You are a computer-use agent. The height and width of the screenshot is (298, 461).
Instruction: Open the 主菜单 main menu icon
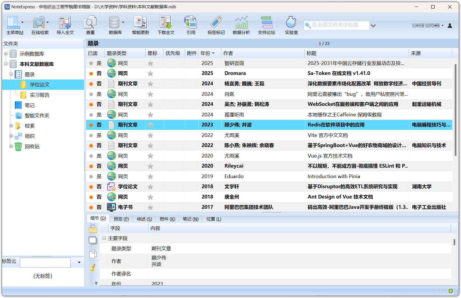point(13,22)
